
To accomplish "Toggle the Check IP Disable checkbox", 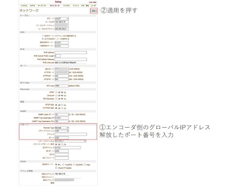I will pos(56,168).
